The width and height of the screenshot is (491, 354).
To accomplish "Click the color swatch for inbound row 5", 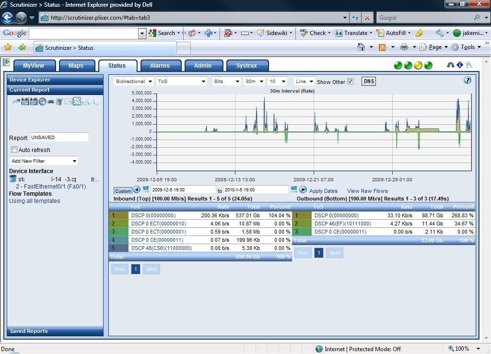I will tap(119, 248).
